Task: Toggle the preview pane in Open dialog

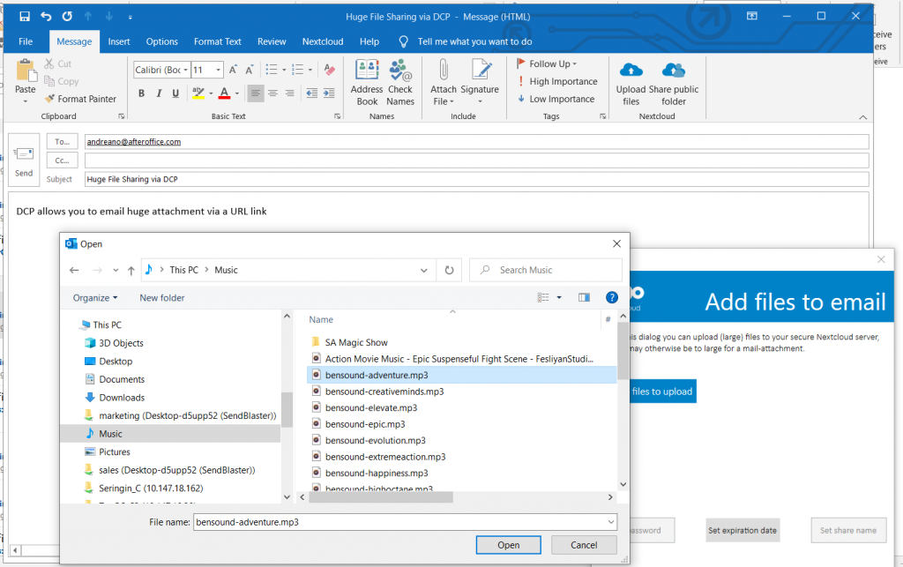Action: (584, 297)
